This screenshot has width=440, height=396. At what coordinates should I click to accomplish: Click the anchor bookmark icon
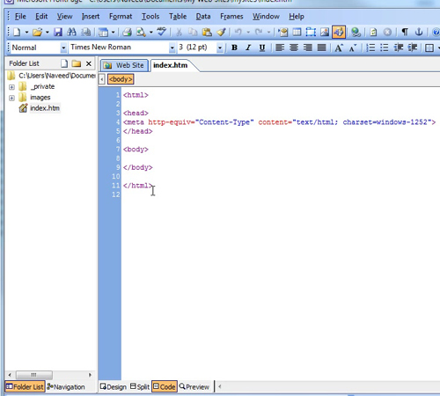[419, 32]
